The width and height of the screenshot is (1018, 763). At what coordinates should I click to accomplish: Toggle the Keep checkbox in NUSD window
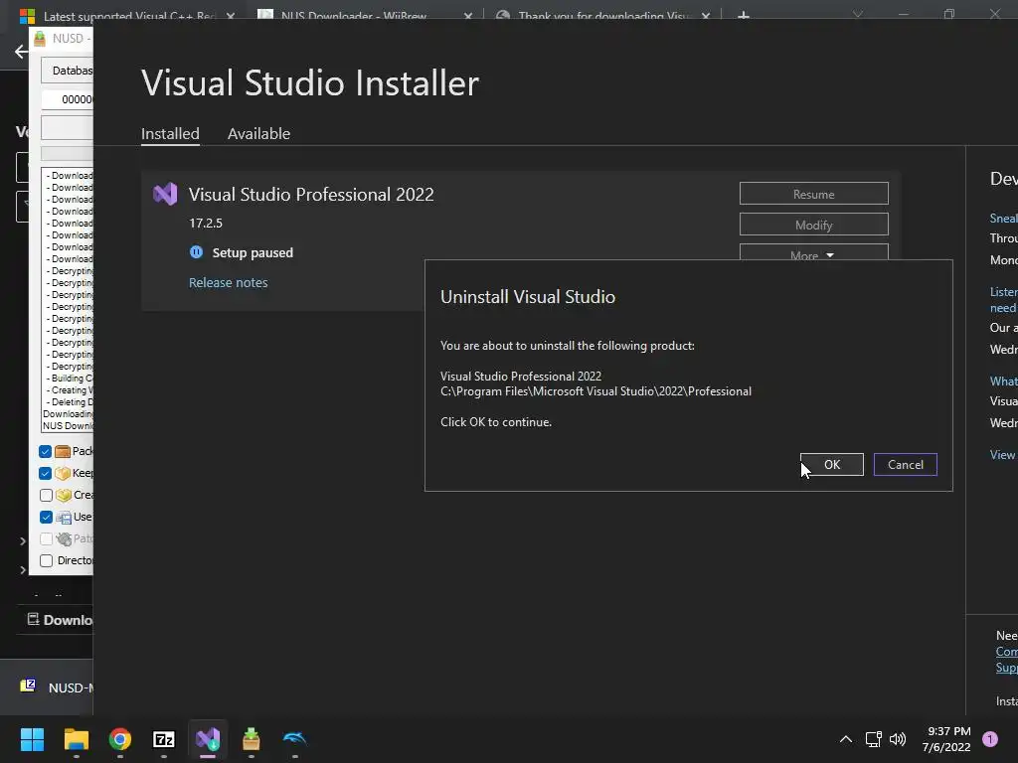tap(46, 474)
